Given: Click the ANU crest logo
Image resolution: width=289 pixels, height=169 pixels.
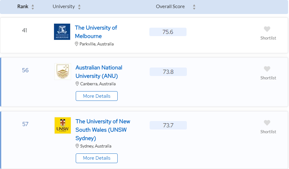Looking at the screenshot, I should [x=63, y=72].
